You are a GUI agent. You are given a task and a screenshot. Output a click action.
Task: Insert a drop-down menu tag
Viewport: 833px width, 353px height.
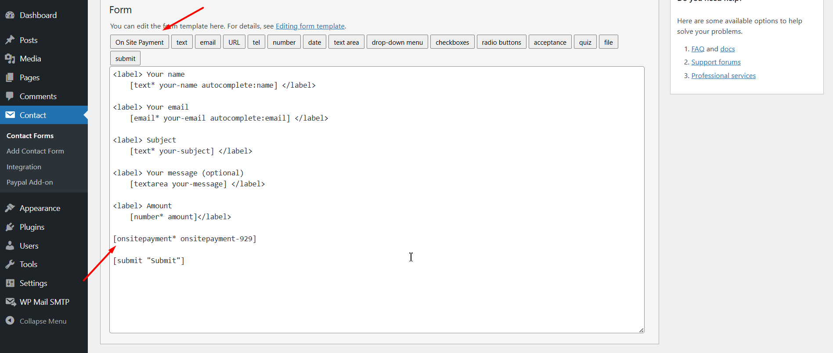point(397,42)
